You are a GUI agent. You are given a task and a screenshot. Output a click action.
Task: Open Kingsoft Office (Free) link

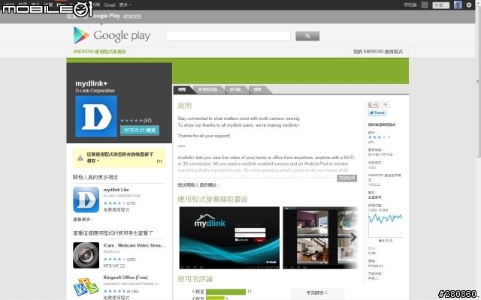[x=126, y=277]
